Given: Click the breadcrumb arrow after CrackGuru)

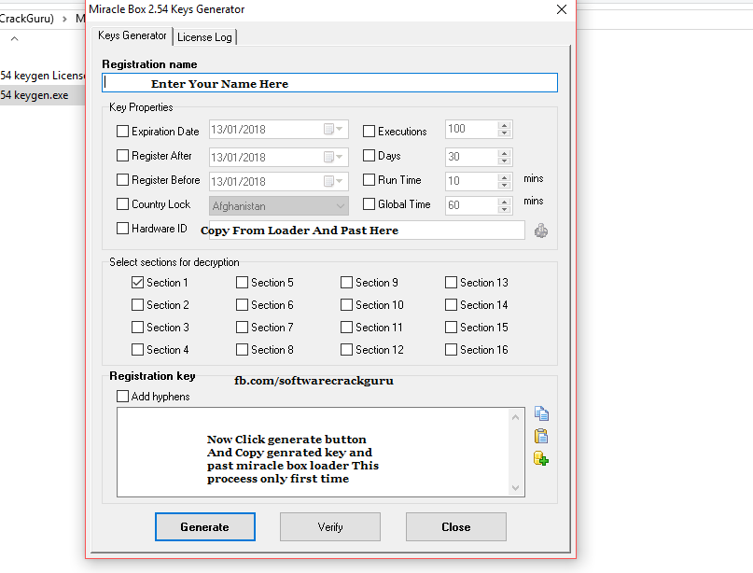Looking at the screenshot, I should [x=64, y=20].
